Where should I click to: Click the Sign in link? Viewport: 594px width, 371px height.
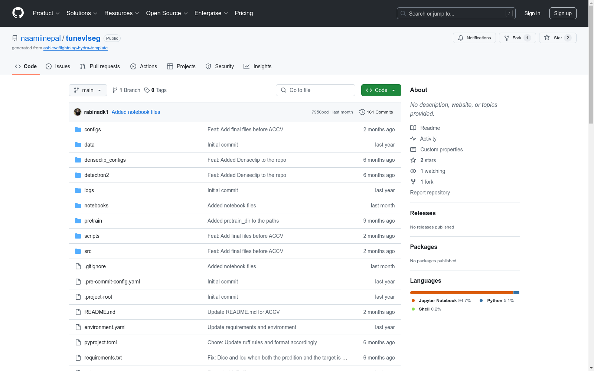[532, 13]
